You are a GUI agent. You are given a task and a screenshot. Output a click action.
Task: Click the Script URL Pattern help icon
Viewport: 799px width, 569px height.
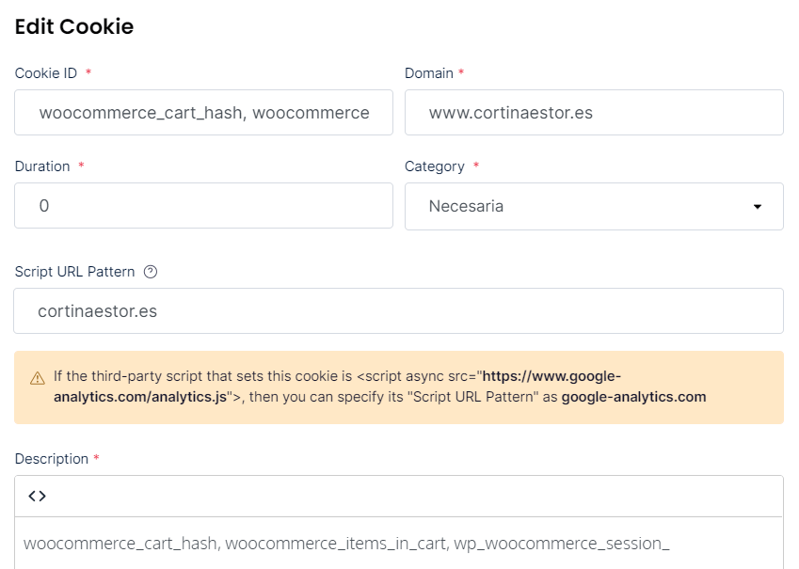[151, 272]
